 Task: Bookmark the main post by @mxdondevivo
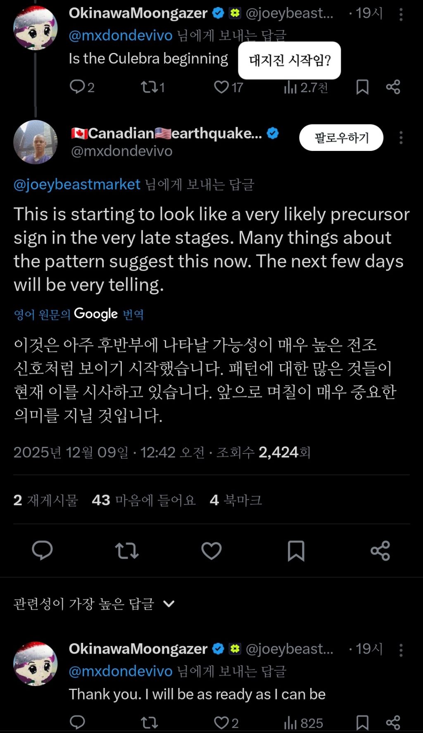(x=296, y=550)
